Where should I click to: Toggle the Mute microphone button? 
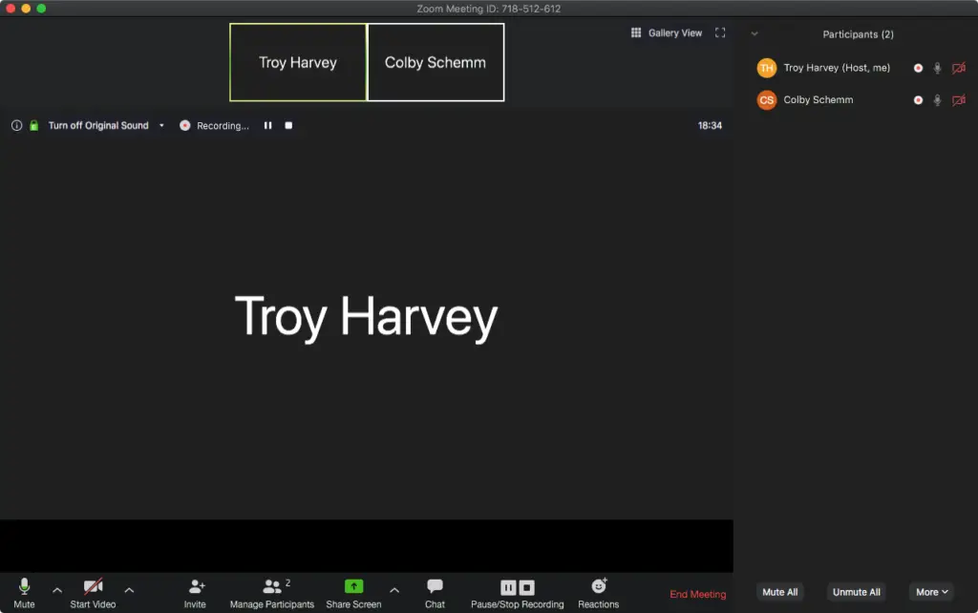24,587
